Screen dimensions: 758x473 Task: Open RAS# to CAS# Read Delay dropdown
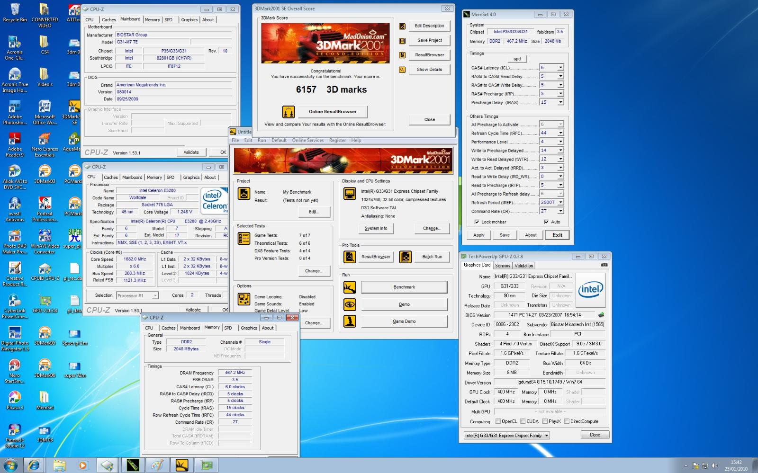560,76
